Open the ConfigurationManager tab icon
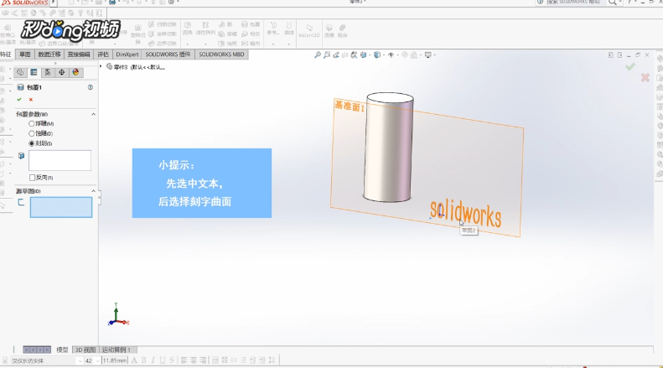Image resolution: width=663 pixels, height=368 pixels. [48, 72]
